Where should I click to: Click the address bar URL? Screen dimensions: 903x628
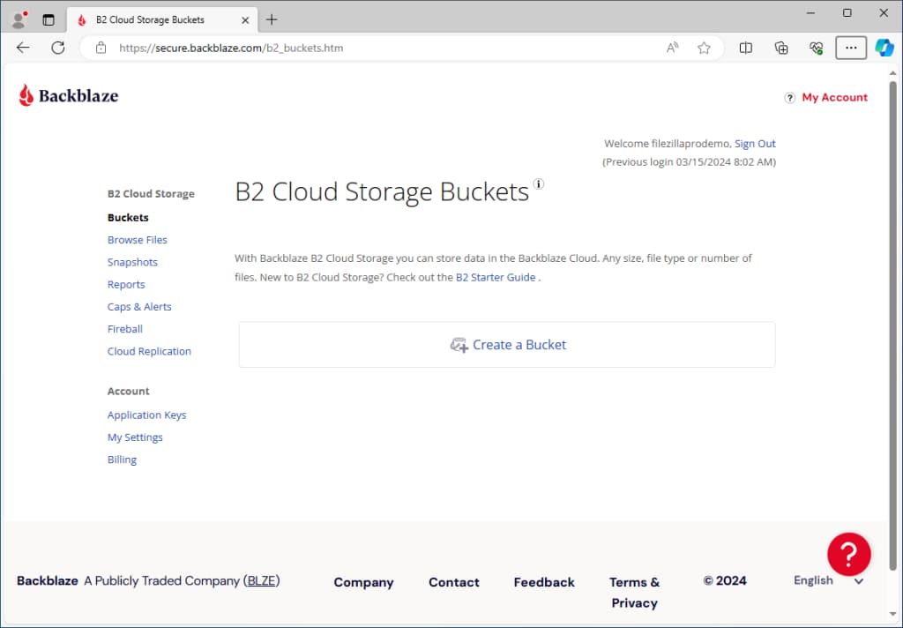[x=231, y=48]
